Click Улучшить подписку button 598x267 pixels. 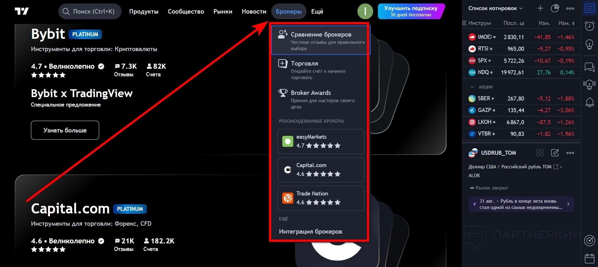[411, 11]
